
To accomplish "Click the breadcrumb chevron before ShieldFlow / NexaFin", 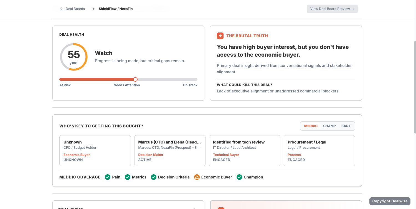I will click(93, 9).
